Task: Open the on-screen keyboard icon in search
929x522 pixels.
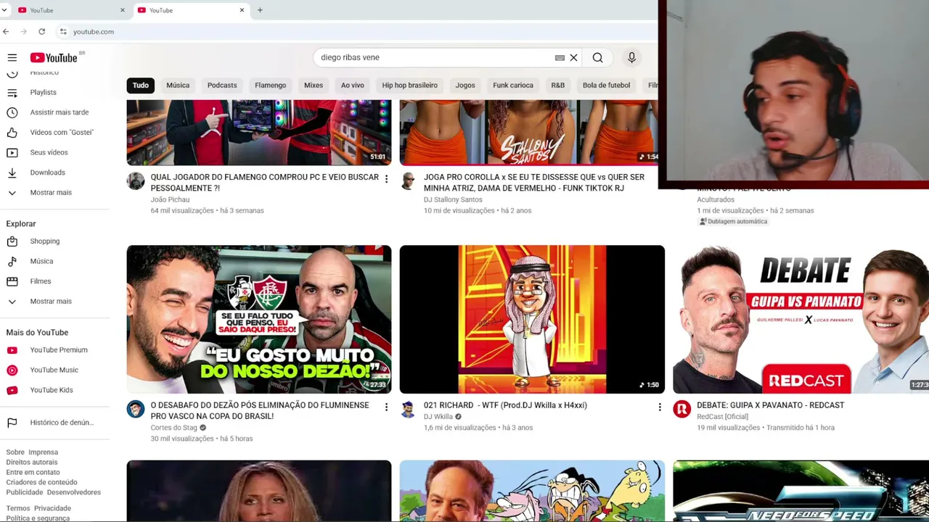Action: click(x=560, y=57)
